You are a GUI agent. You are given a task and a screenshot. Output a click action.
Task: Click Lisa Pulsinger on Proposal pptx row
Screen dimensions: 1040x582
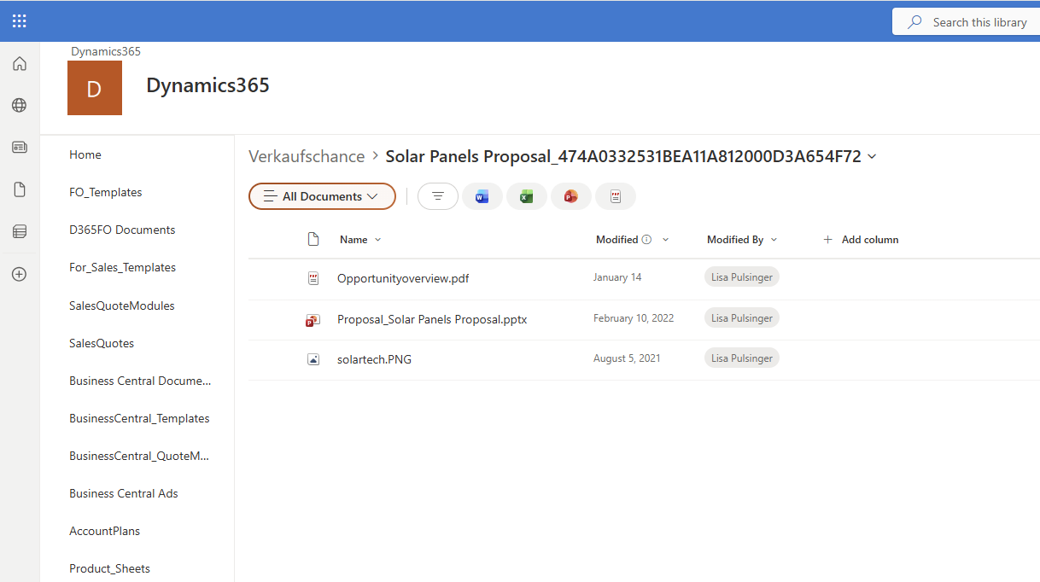click(x=742, y=318)
